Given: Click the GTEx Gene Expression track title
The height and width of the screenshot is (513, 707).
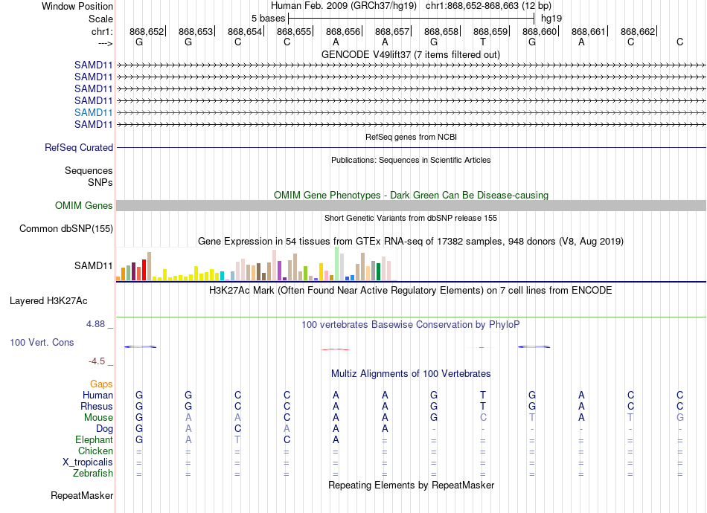Looking at the screenshot, I should pyautogui.click(x=411, y=242).
